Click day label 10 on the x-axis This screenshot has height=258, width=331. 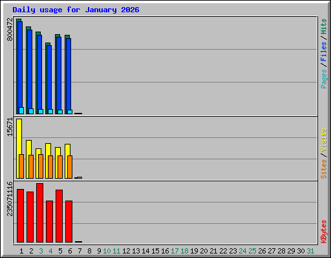tap(107, 251)
